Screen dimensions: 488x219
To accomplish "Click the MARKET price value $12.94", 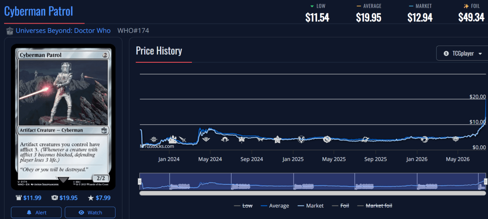I will (x=420, y=17).
